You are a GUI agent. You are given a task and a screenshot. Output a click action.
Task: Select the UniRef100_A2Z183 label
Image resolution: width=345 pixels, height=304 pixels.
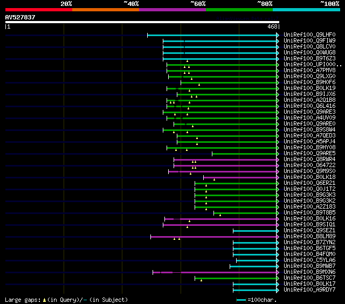(x=309, y=207)
